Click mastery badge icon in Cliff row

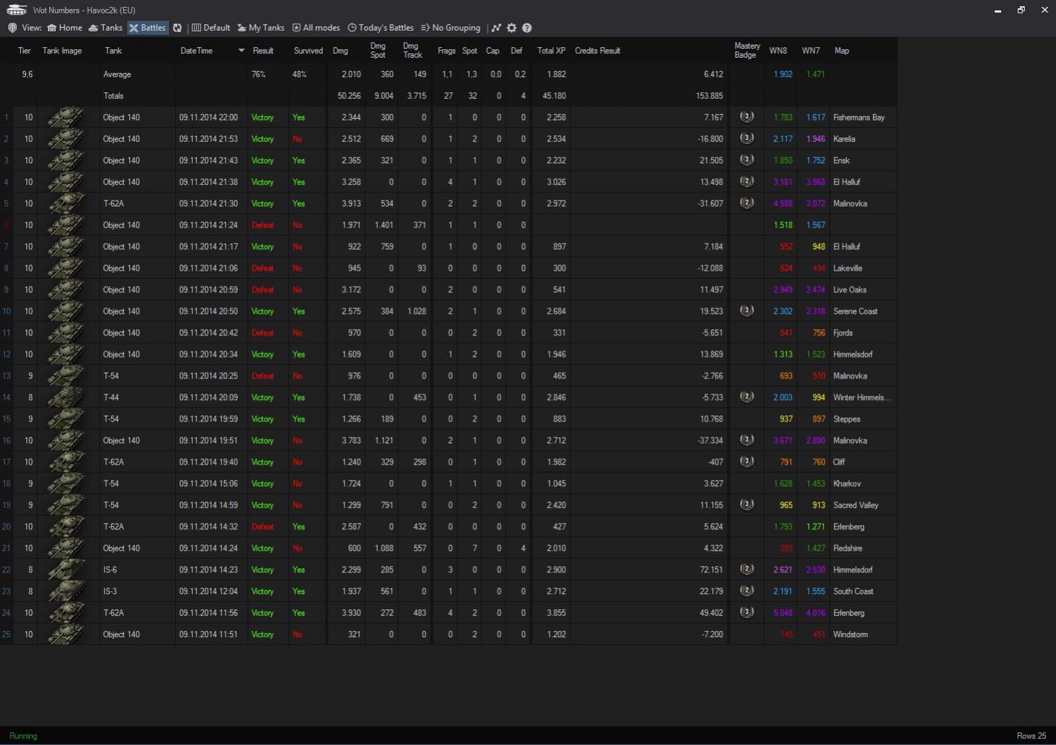(x=746, y=462)
